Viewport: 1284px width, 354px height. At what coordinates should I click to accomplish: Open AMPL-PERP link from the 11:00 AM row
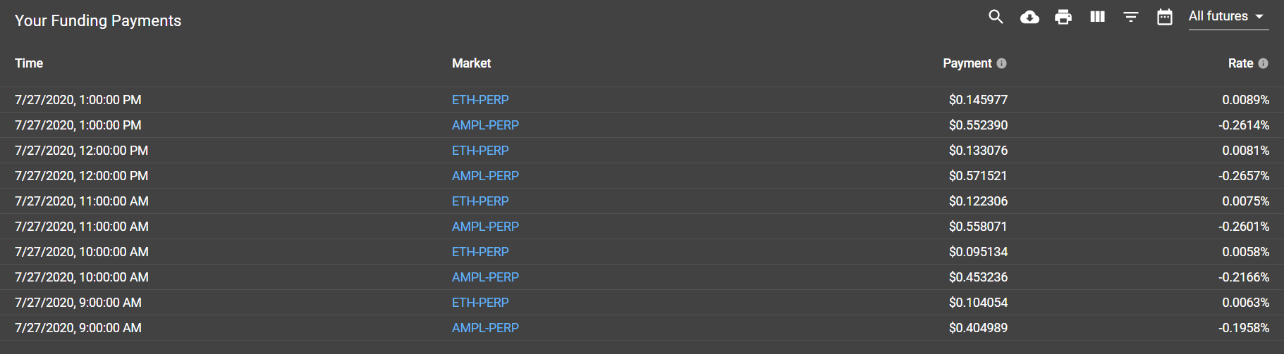[x=485, y=227]
